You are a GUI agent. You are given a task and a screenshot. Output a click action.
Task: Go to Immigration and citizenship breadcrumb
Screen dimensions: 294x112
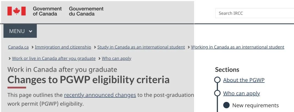pyautogui.click(x=63, y=47)
